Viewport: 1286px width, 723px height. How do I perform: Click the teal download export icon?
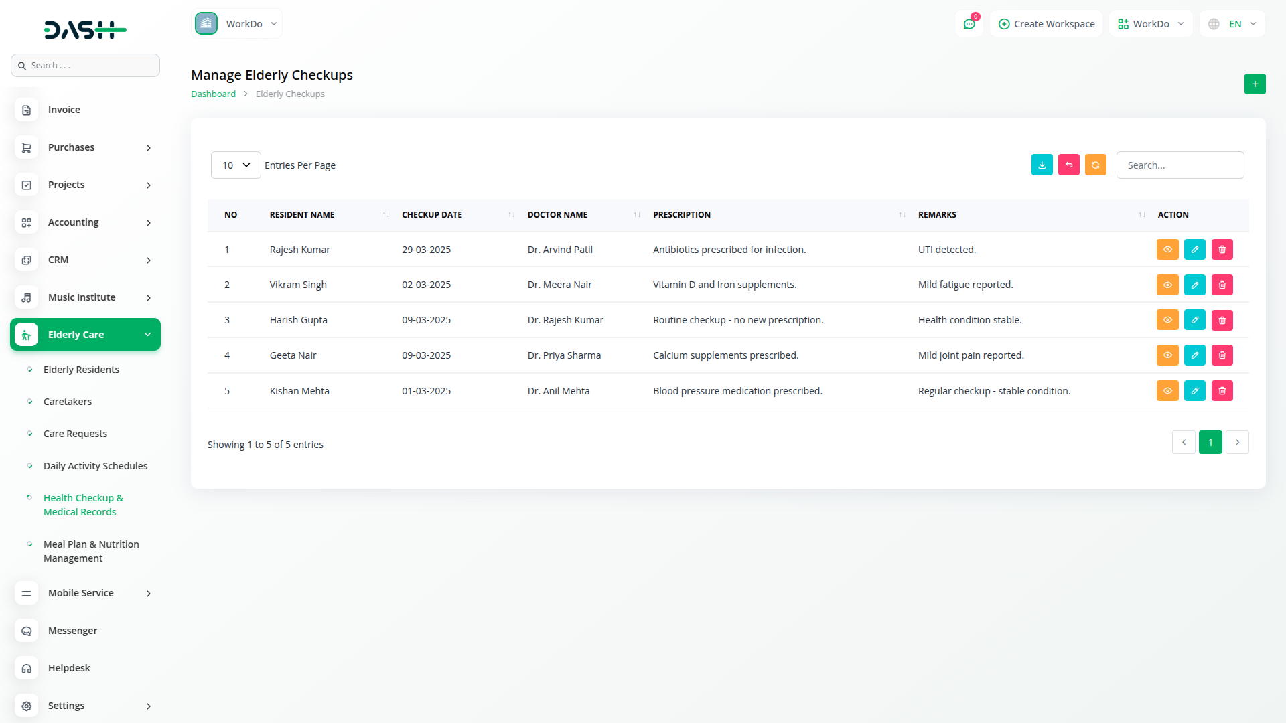coord(1042,165)
